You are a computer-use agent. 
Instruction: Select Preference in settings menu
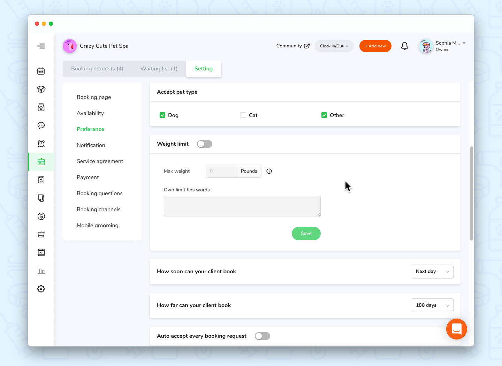(x=90, y=129)
